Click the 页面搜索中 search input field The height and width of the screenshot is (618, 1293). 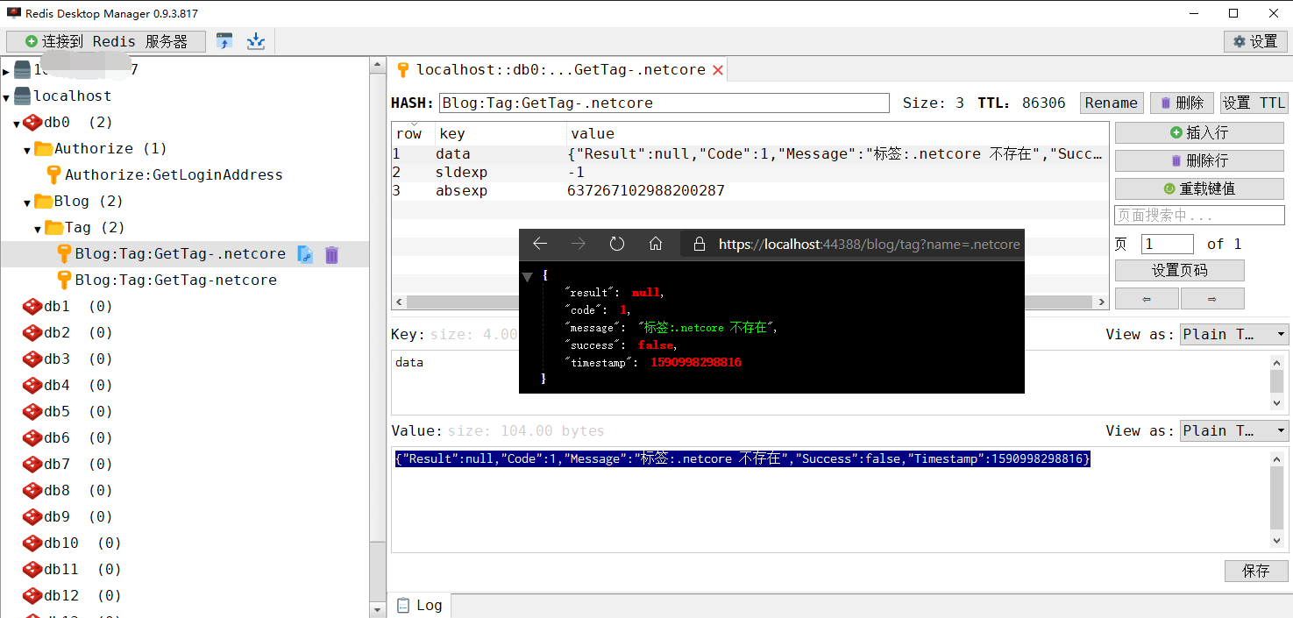click(x=1198, y=215)
